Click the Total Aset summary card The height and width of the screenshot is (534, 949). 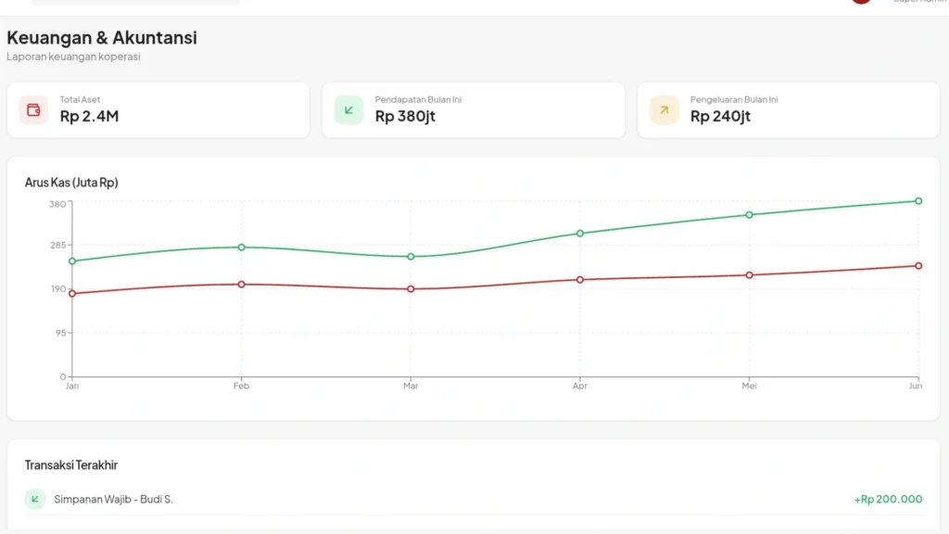click(158, 109)
